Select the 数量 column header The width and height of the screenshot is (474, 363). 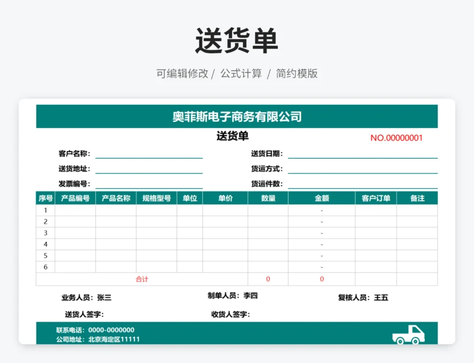tap(268, 198)
